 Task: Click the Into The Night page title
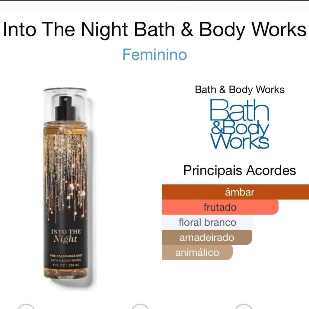coord(155,30)
